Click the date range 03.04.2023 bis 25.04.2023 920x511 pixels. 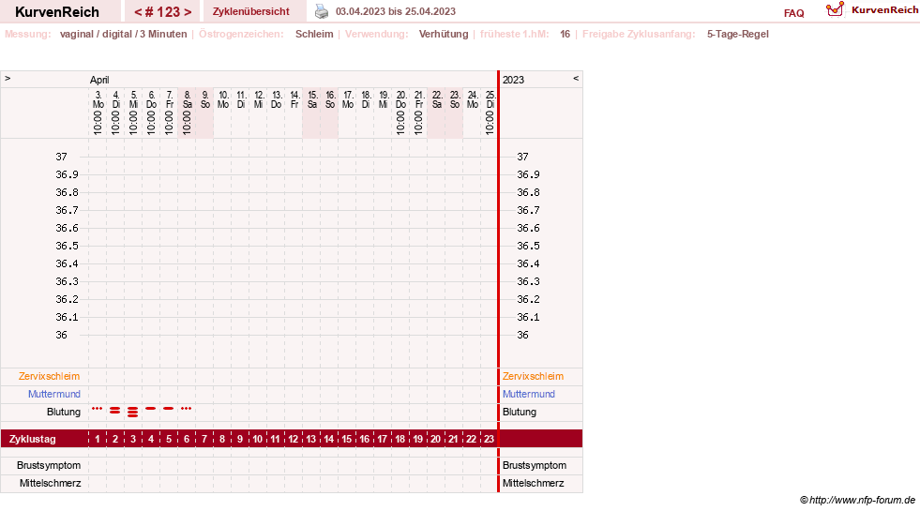(x=396, y=11)
